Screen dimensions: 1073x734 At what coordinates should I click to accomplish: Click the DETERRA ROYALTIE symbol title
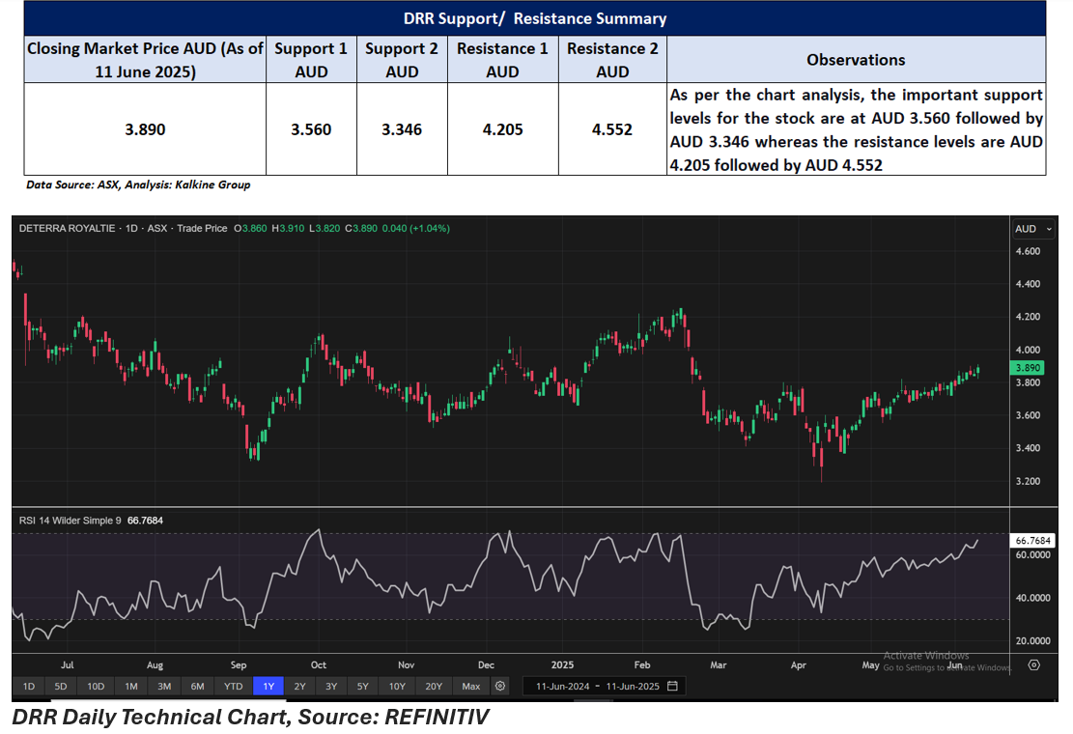(67, 229)
